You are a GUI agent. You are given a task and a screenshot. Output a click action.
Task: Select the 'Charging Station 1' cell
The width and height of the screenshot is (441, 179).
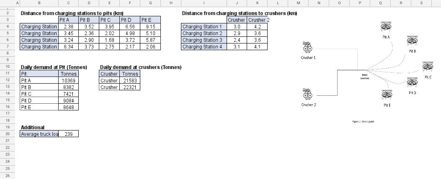[204, 27]
